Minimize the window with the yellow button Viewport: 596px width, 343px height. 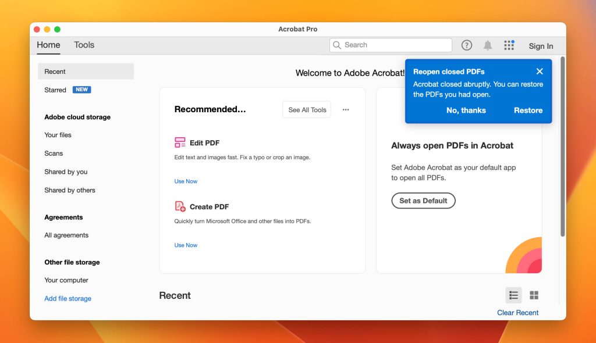tap(47, 29)
